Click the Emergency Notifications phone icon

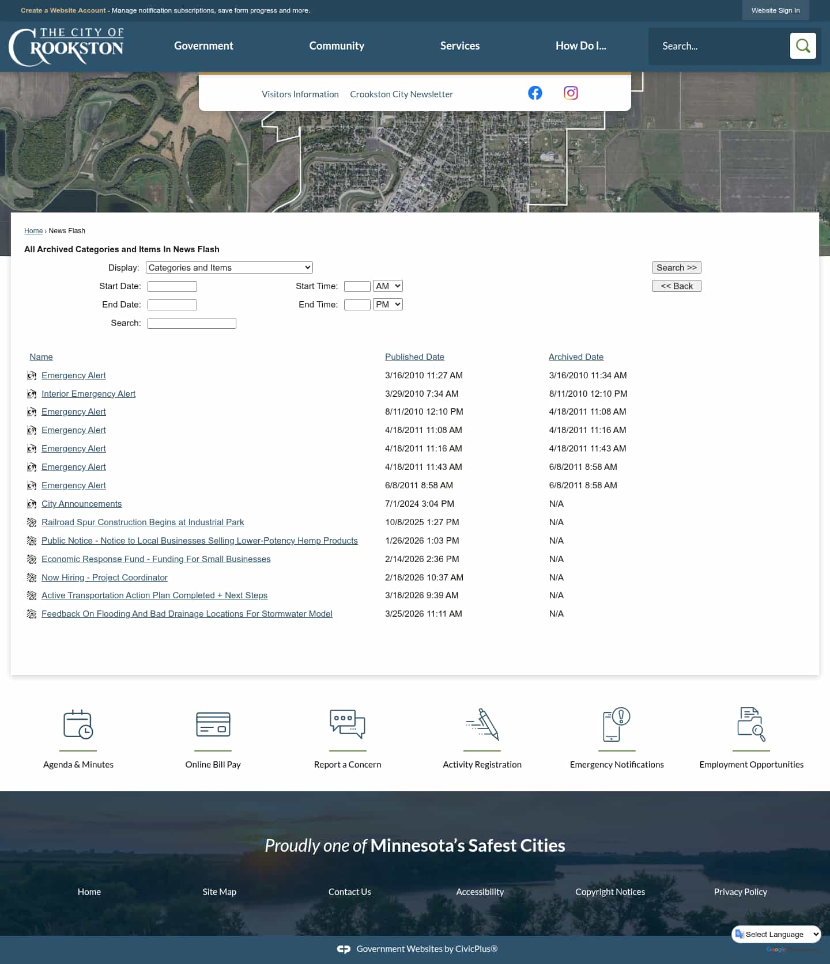tap(616, 724)
